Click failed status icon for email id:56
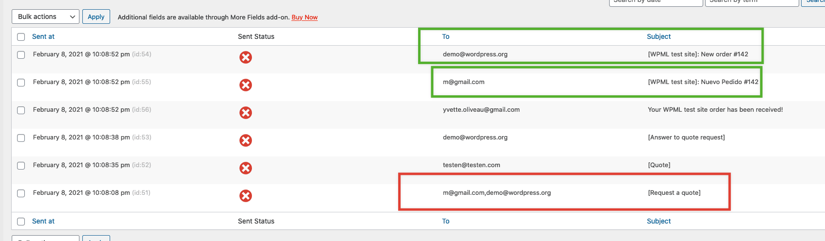 point(246,113)
